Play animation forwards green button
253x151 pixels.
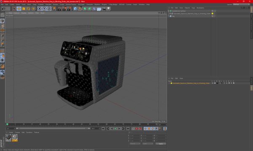point(116,128)
